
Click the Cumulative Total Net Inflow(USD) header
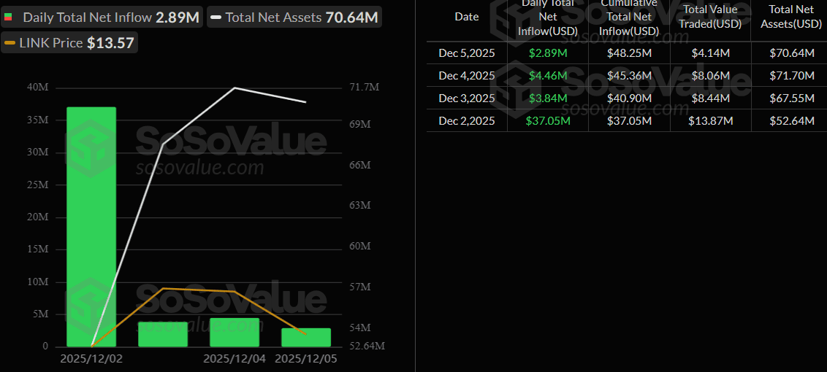click(629, 16)
